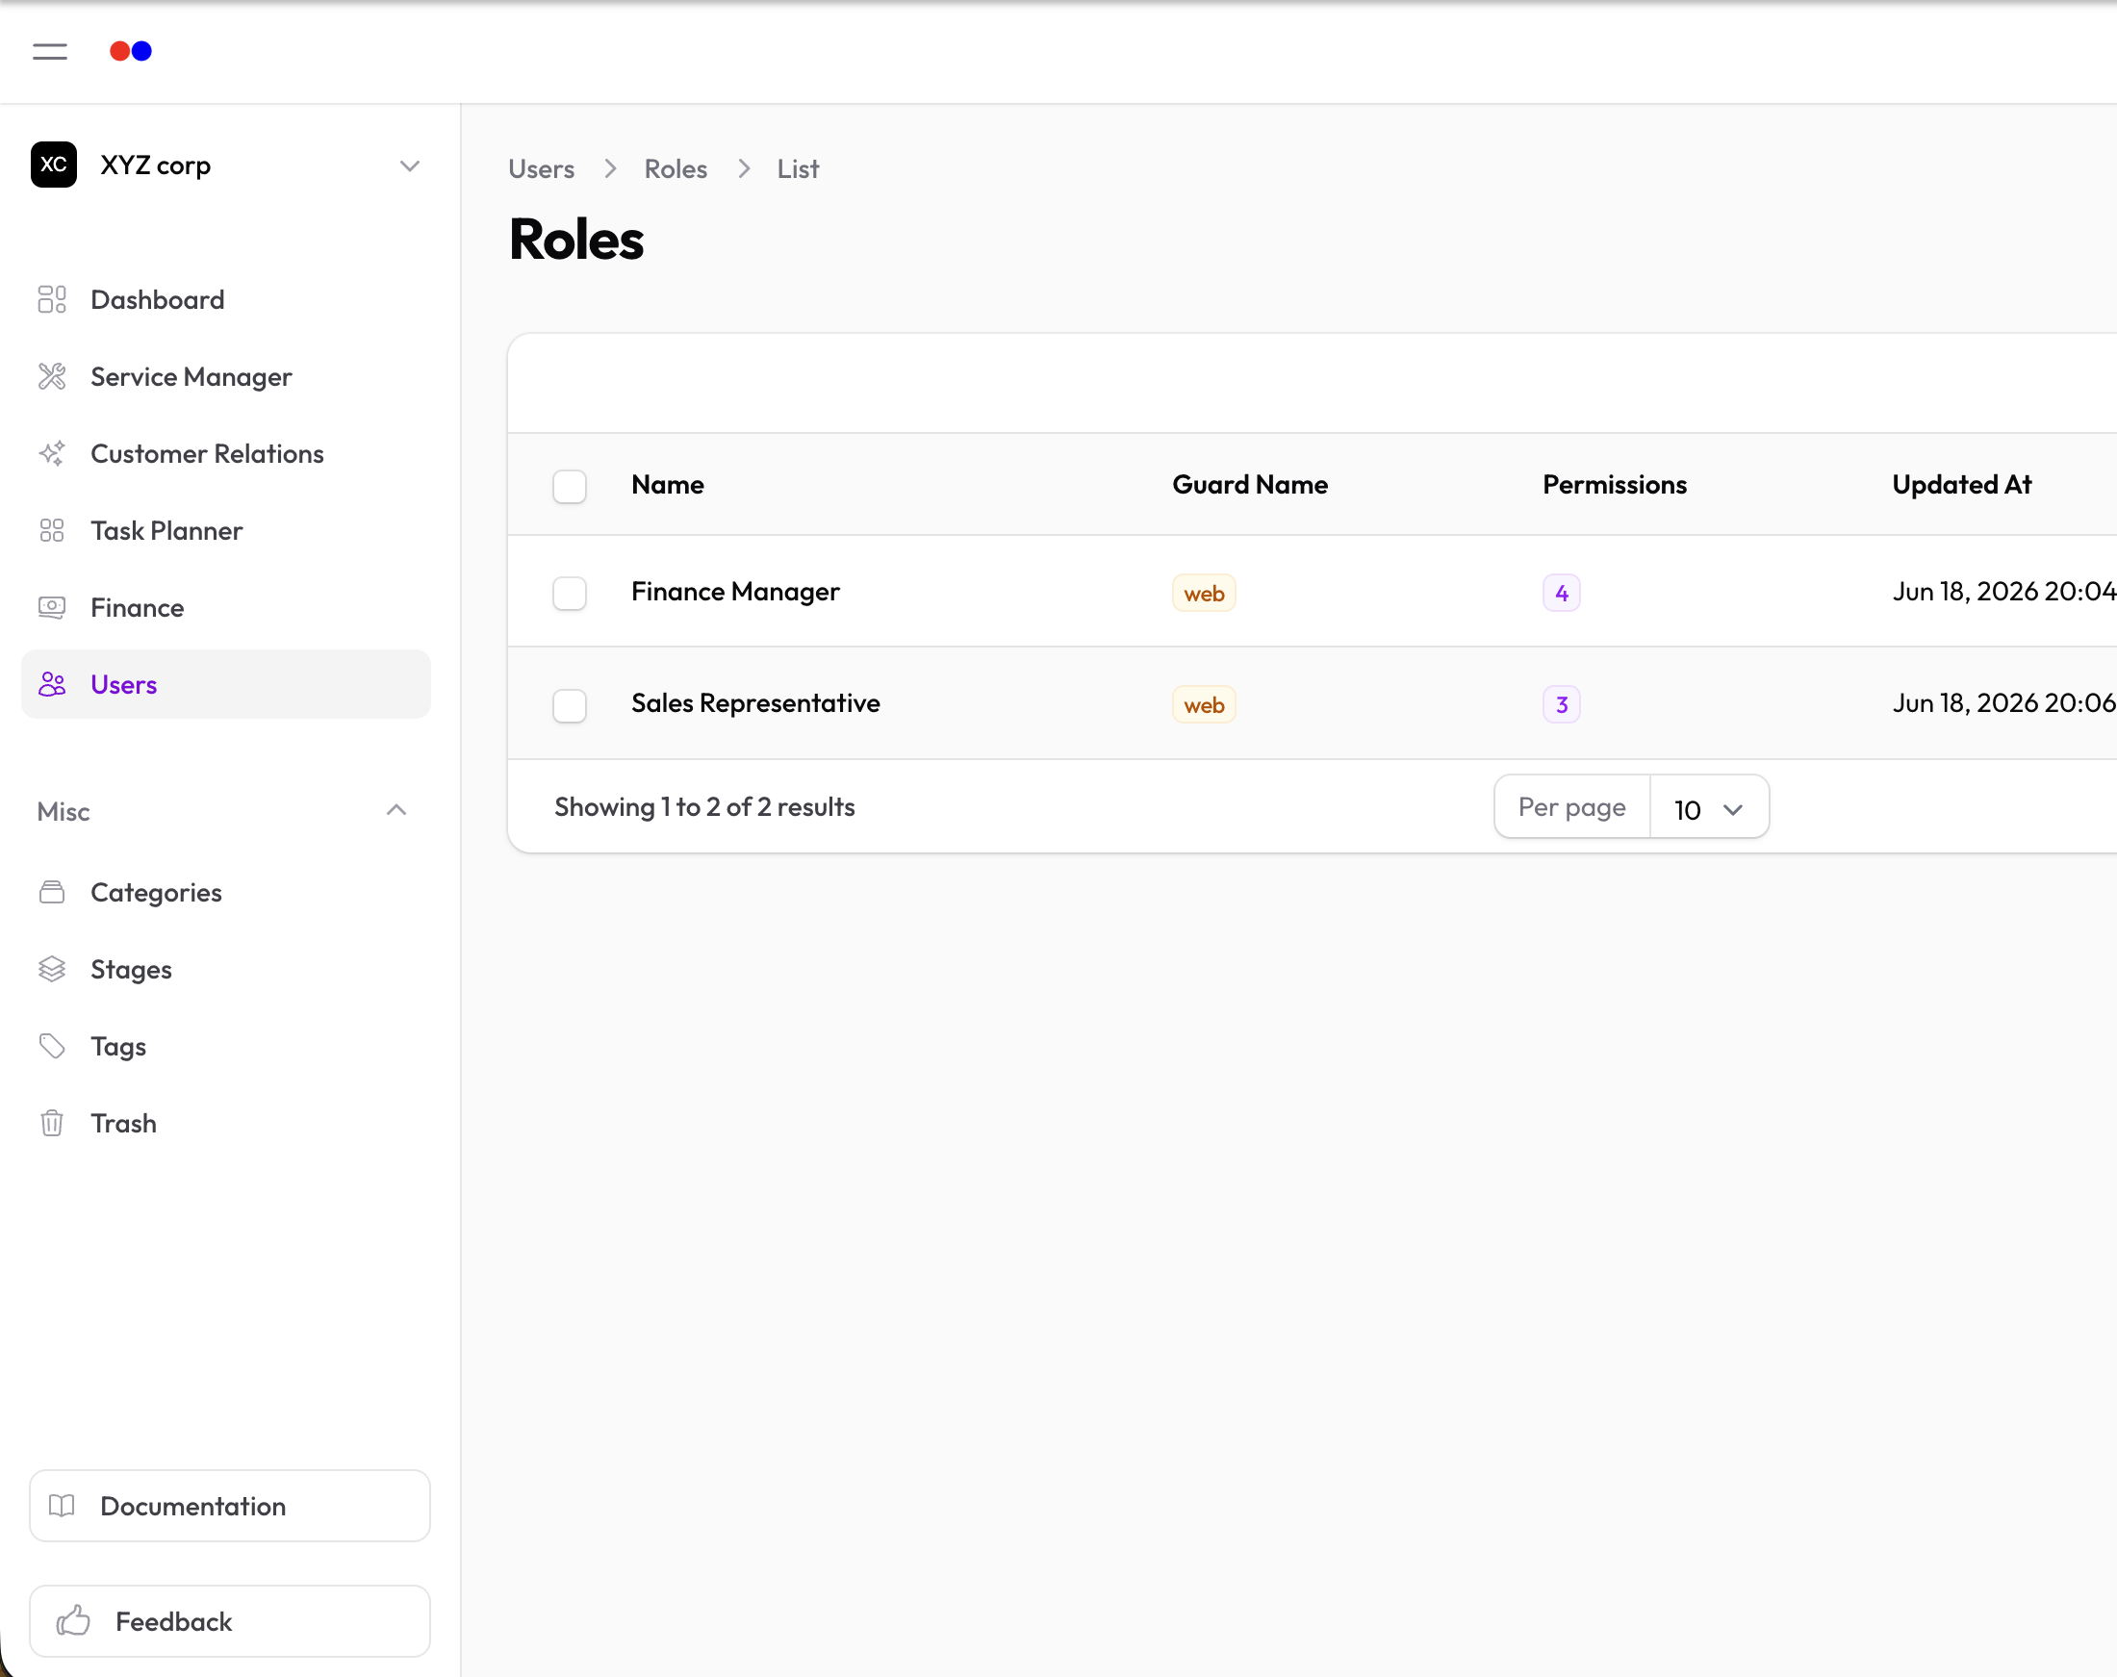Click the Finance banknote icon

tap(52, 608)
